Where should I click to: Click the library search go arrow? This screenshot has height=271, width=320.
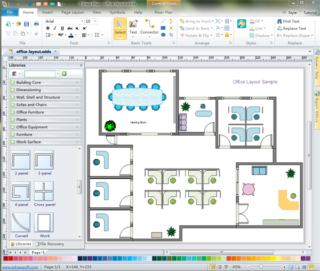pyautogui.click(x=64, y=74)
